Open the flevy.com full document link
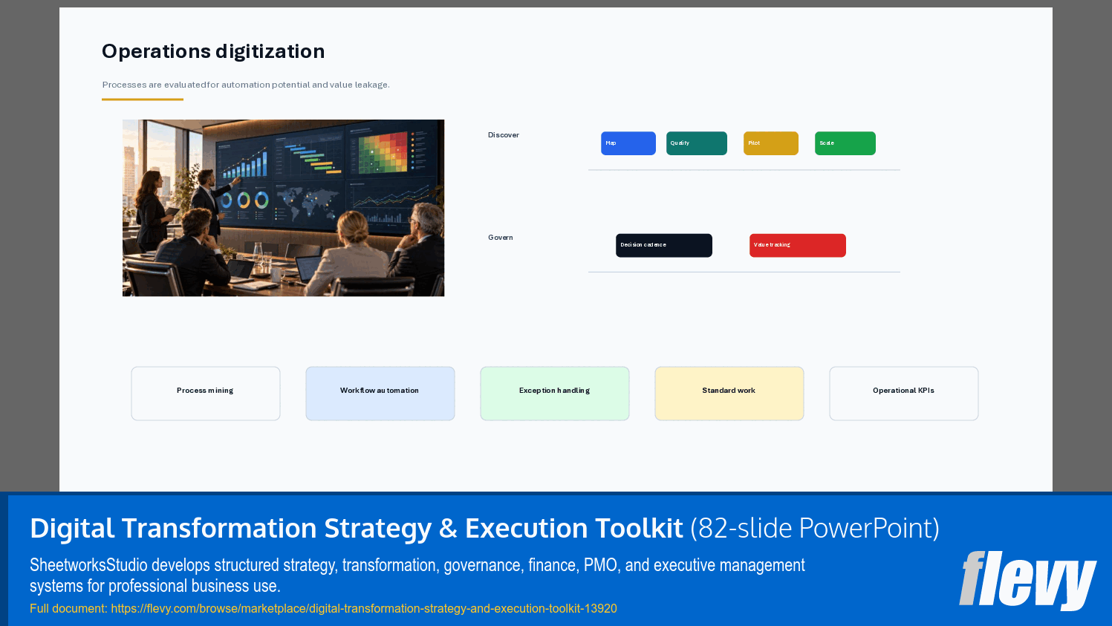 pos(364,608)
